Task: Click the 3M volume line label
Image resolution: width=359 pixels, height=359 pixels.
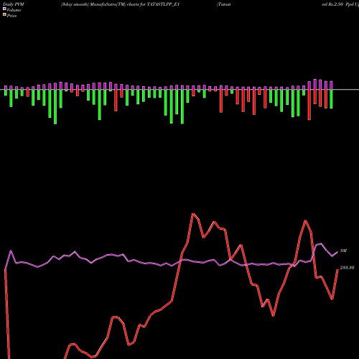Action: tap(343, 251)
